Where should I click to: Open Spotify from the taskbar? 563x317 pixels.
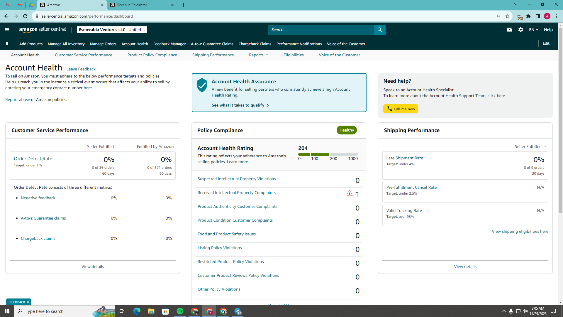tap(180, 311)
